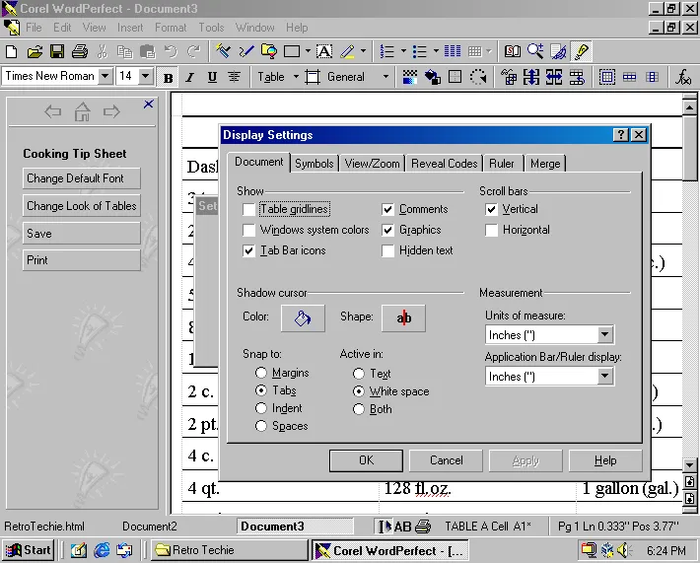Select Both under Active in
Viewport: 700px width, 563px height.
pos(359,409)
